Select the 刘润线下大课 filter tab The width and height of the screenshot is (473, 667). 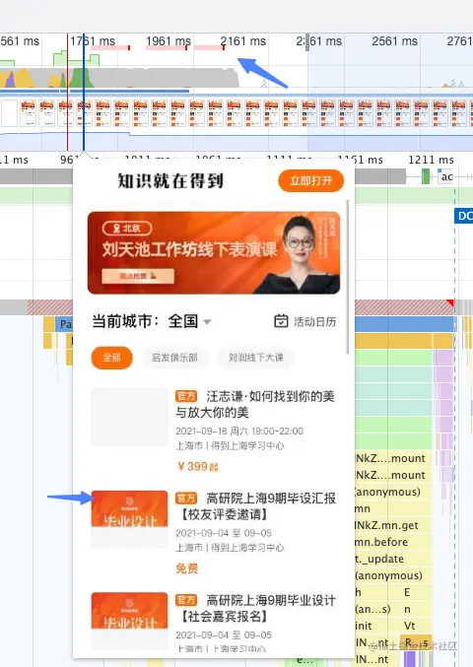click(x=256, y=358)
